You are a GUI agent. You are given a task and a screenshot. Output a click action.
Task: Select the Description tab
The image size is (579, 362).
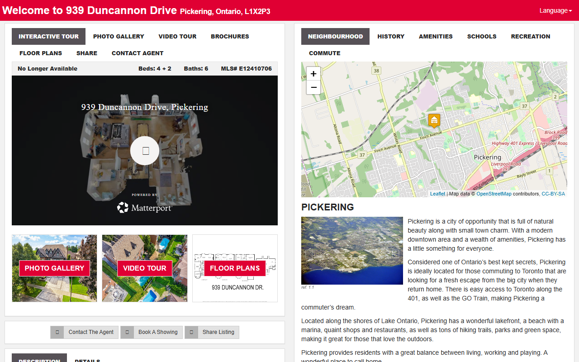point(39,358)
